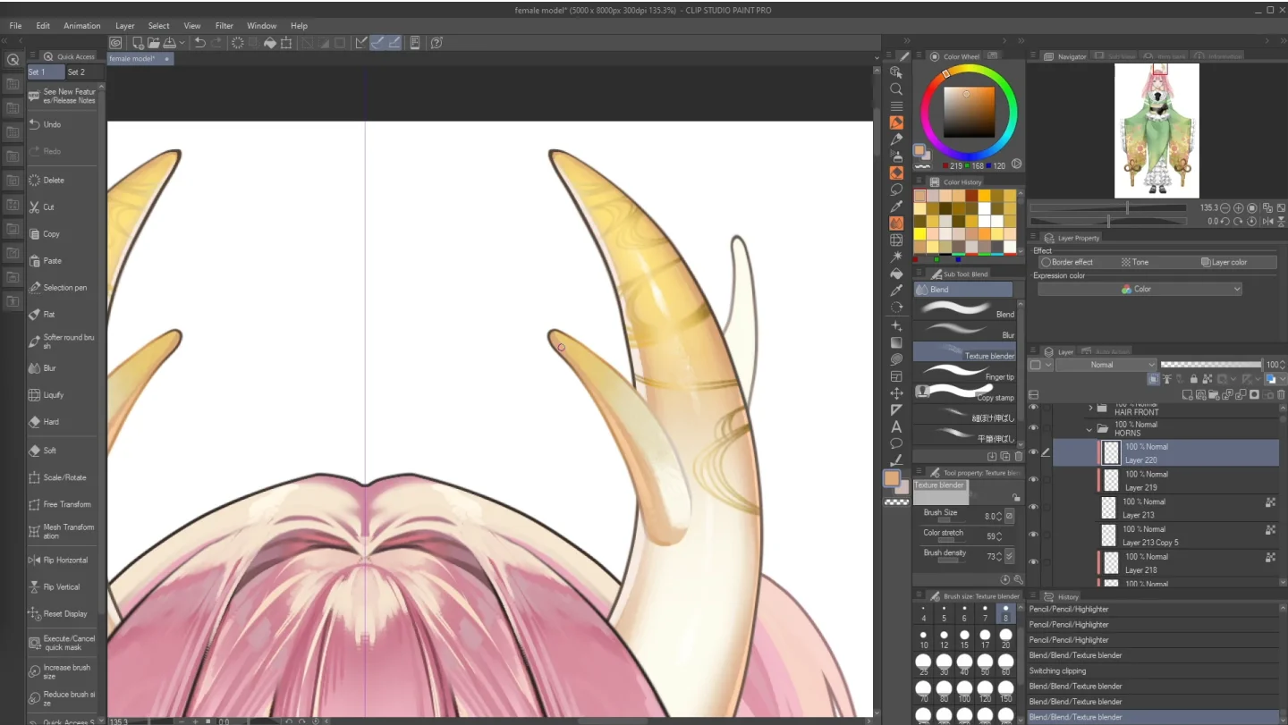Open Expression color dropdown
1288x725 pixels.
pyautogui.click(x=1140, y=289)
